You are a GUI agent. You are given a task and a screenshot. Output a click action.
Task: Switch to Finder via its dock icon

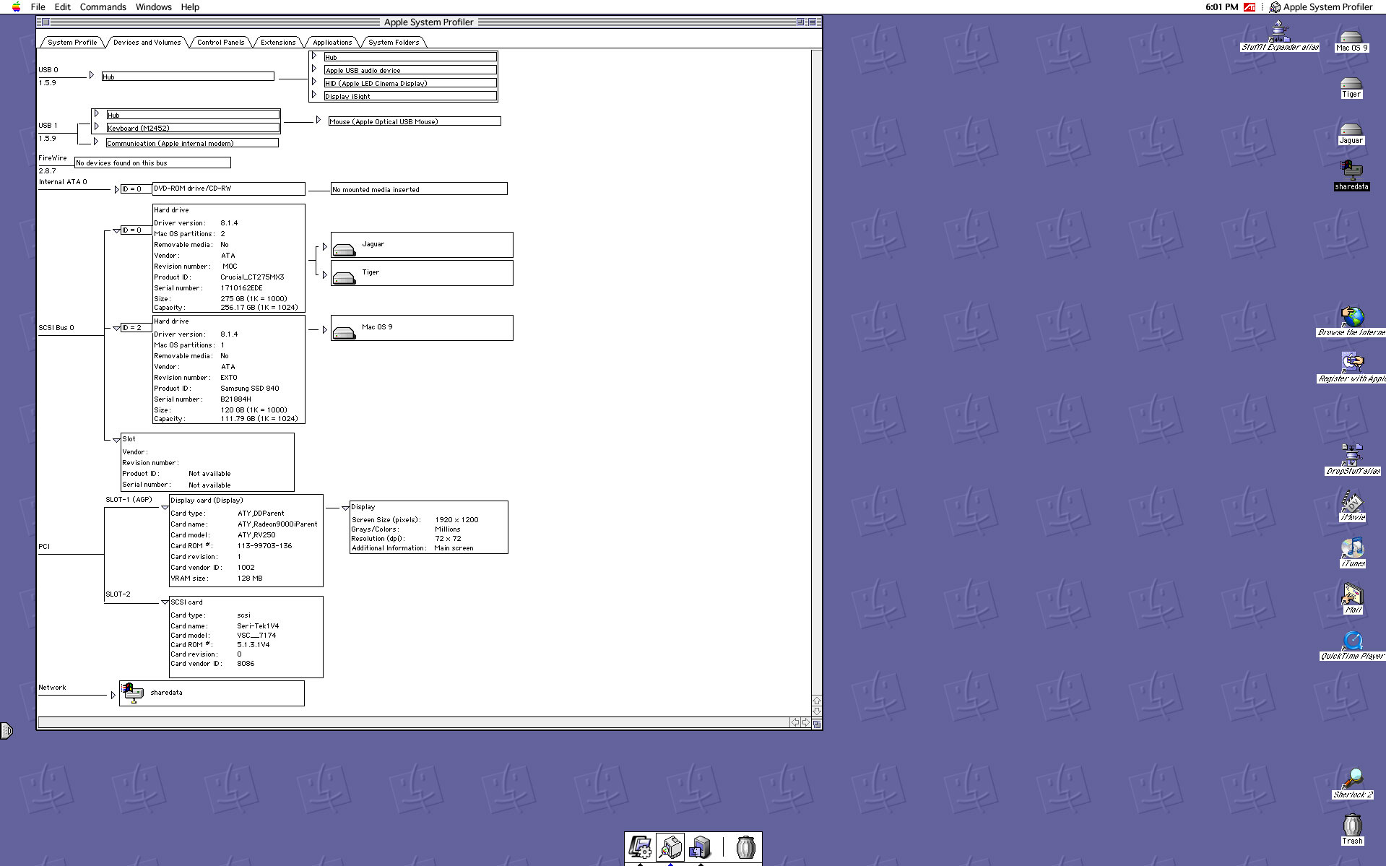pyautogui.click(x=700, y=847)
